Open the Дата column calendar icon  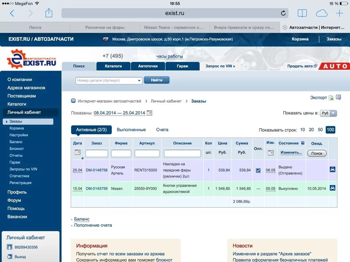(77, 152)
